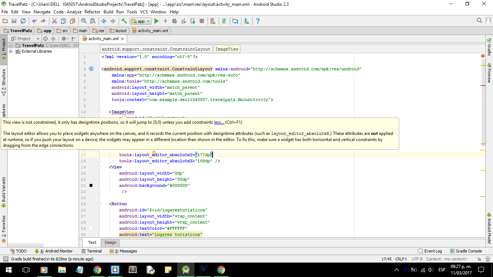
Task: Click the ImageView breadcrumb in editor
Action: tap(227, 49)
